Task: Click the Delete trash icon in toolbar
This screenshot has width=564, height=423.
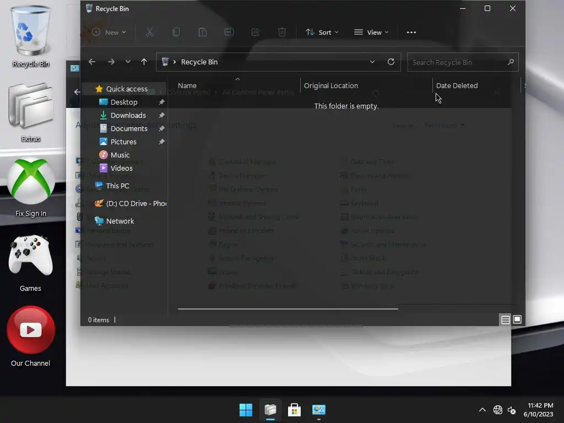Action: pos(282,32)
